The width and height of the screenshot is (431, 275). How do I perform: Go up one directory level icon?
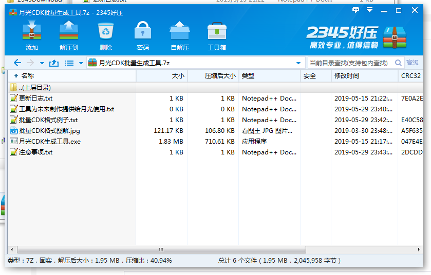pyautogui.click(x=54, y=63)
